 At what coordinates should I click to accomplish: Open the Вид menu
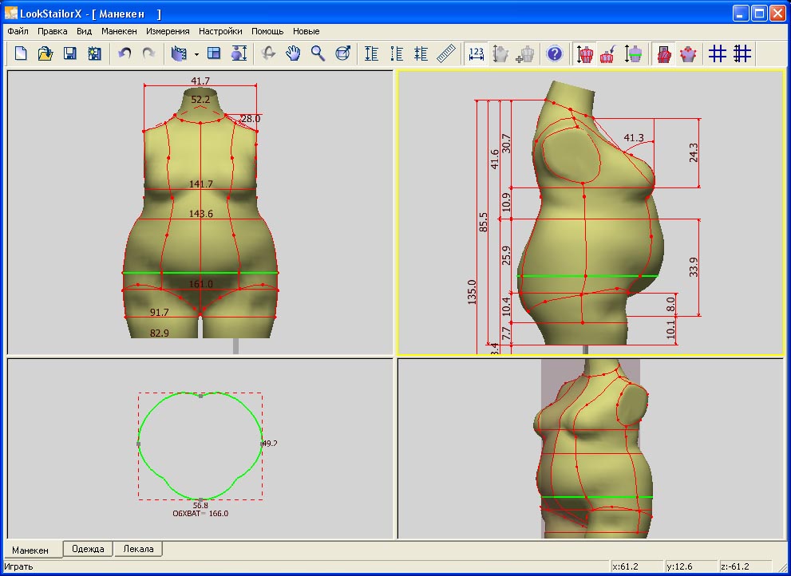coord(85,31)
